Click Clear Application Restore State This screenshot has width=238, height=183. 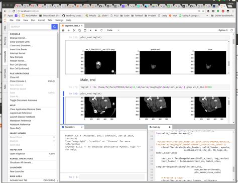[x=25, y=109]
